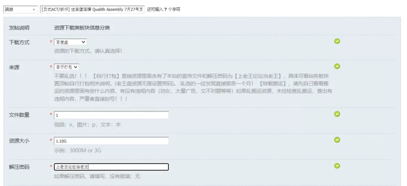The image size is (407, 186).
Task: Focus the 解压密码 input field
Action: coord(111,167)
